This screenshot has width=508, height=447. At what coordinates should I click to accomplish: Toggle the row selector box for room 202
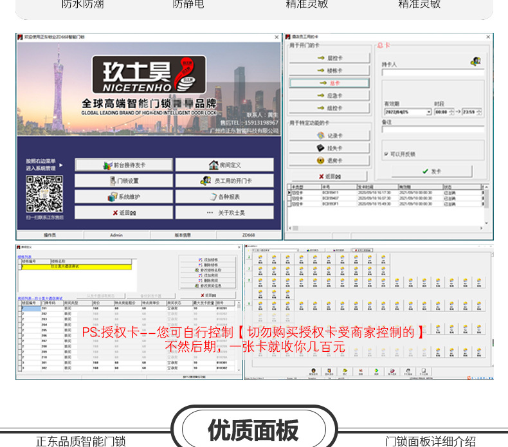(x=19, y=314)
